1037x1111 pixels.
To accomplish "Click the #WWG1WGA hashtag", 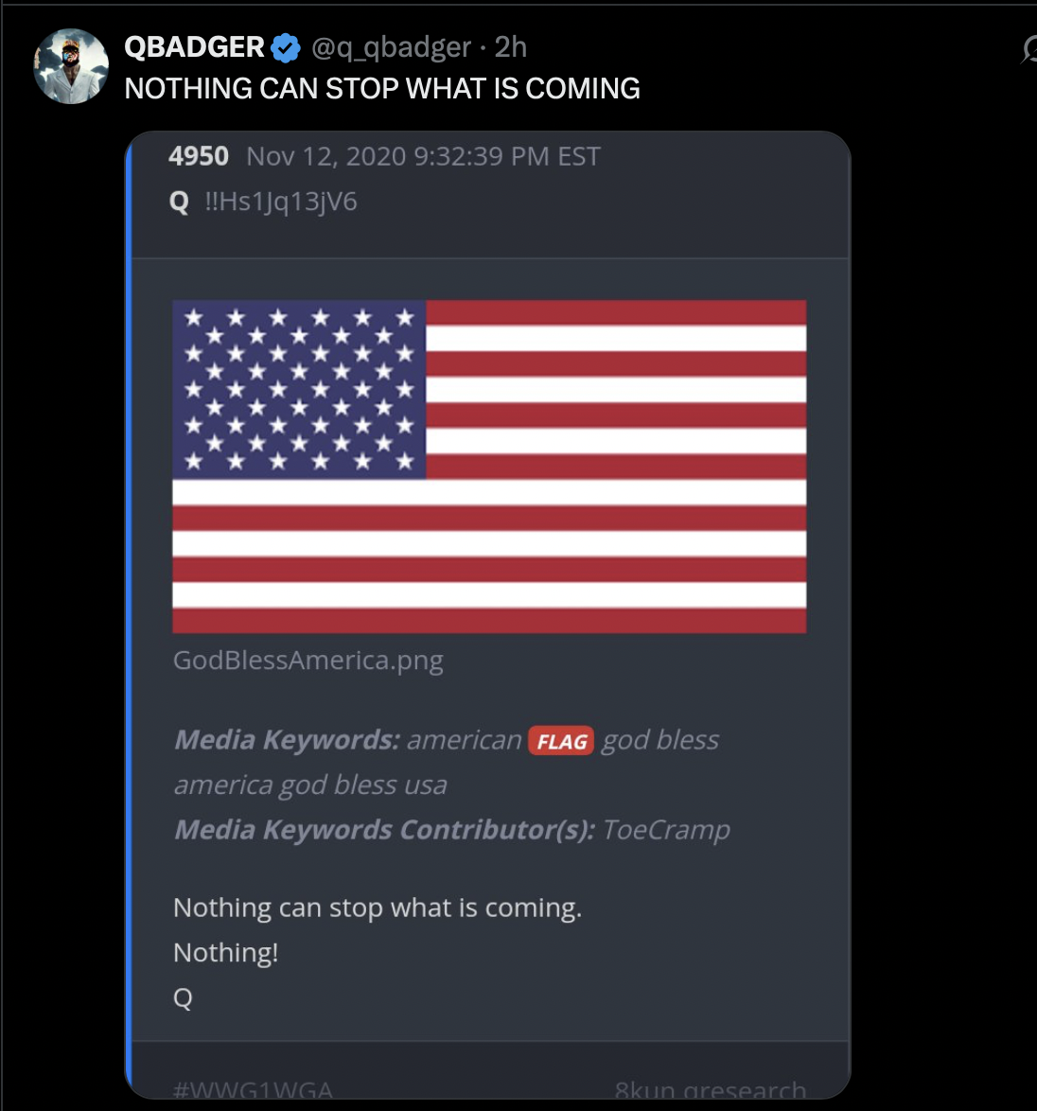I will click(x=253, y=1090).
